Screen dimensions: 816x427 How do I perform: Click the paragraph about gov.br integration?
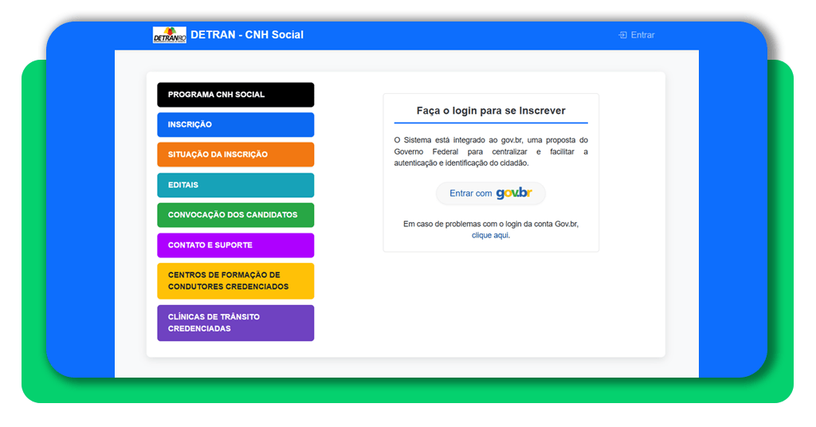pos(491,151)
